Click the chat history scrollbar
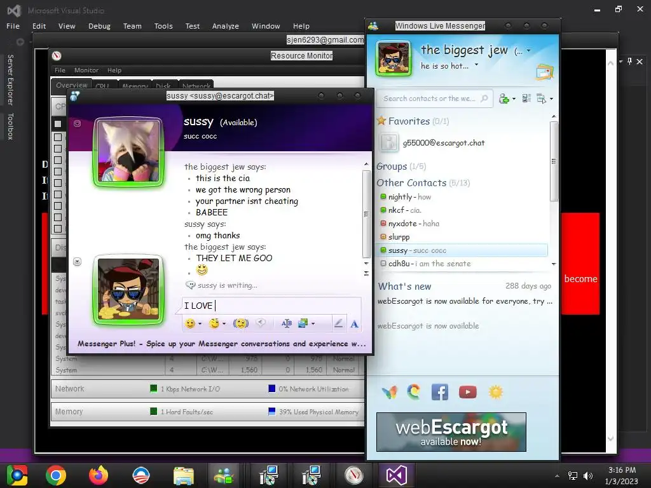This screenshot has height=488, width=651. [366, 214]
